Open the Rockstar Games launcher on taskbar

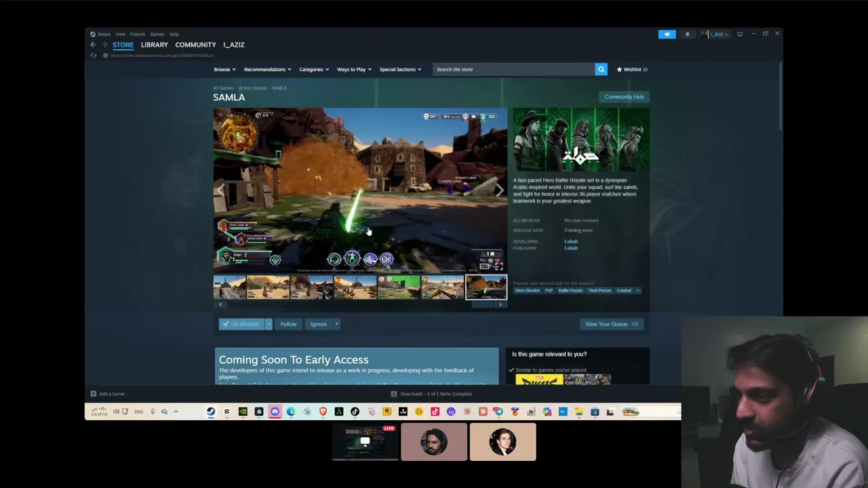tap(387, 411)
